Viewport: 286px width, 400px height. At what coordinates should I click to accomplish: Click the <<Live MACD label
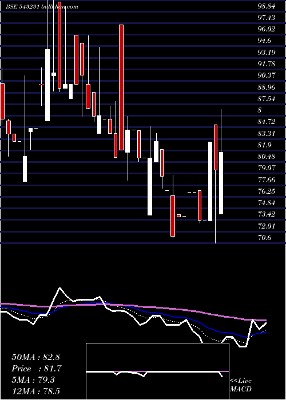pyautogui.click(x=241, y=385)
